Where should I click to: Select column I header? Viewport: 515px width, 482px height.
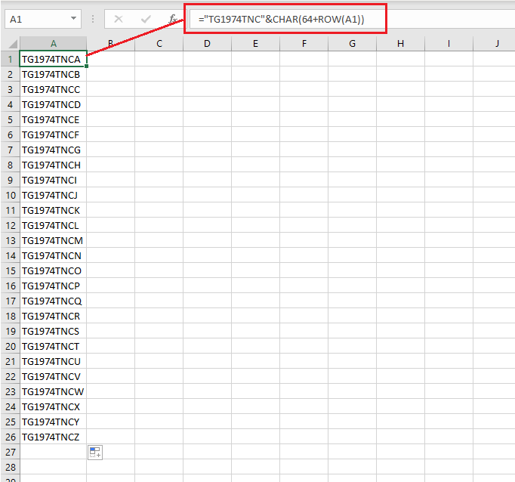point(449,43)
